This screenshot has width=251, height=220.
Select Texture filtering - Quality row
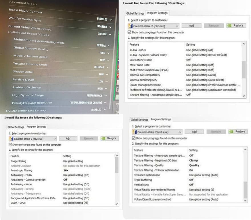(x=188, y=165)
